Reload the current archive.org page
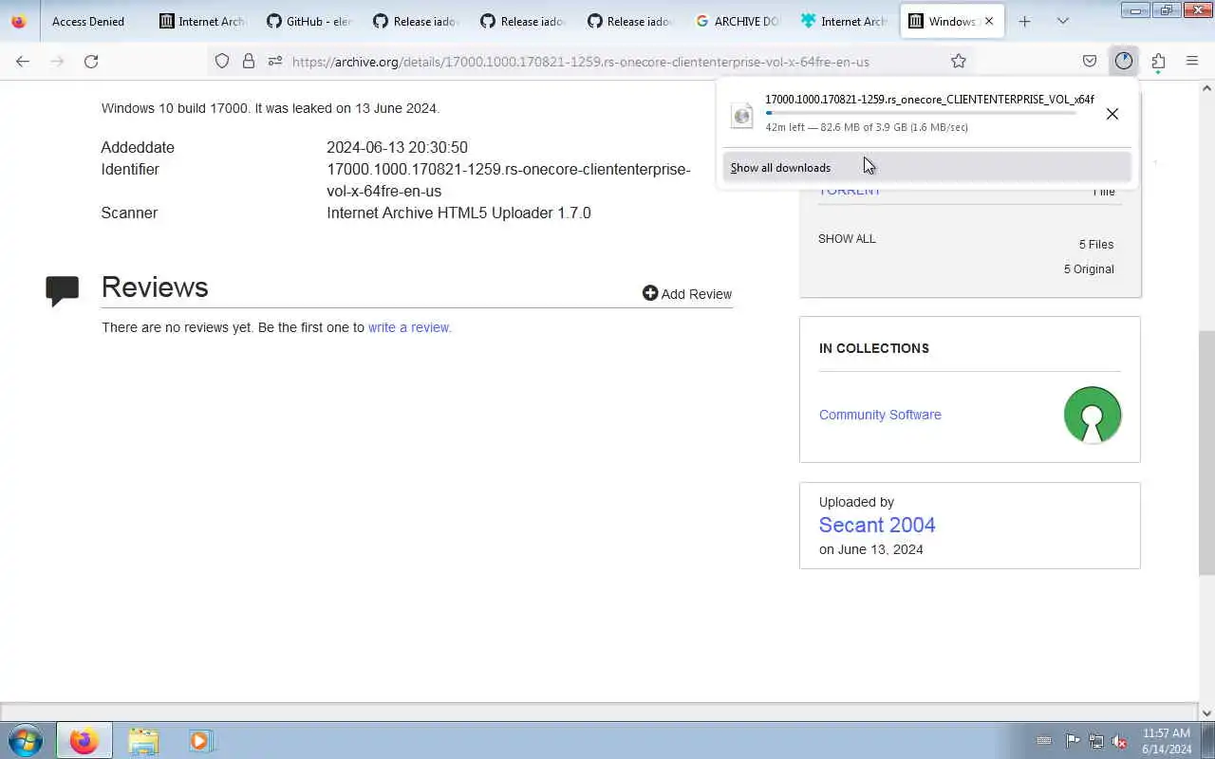 pos(91,62)
